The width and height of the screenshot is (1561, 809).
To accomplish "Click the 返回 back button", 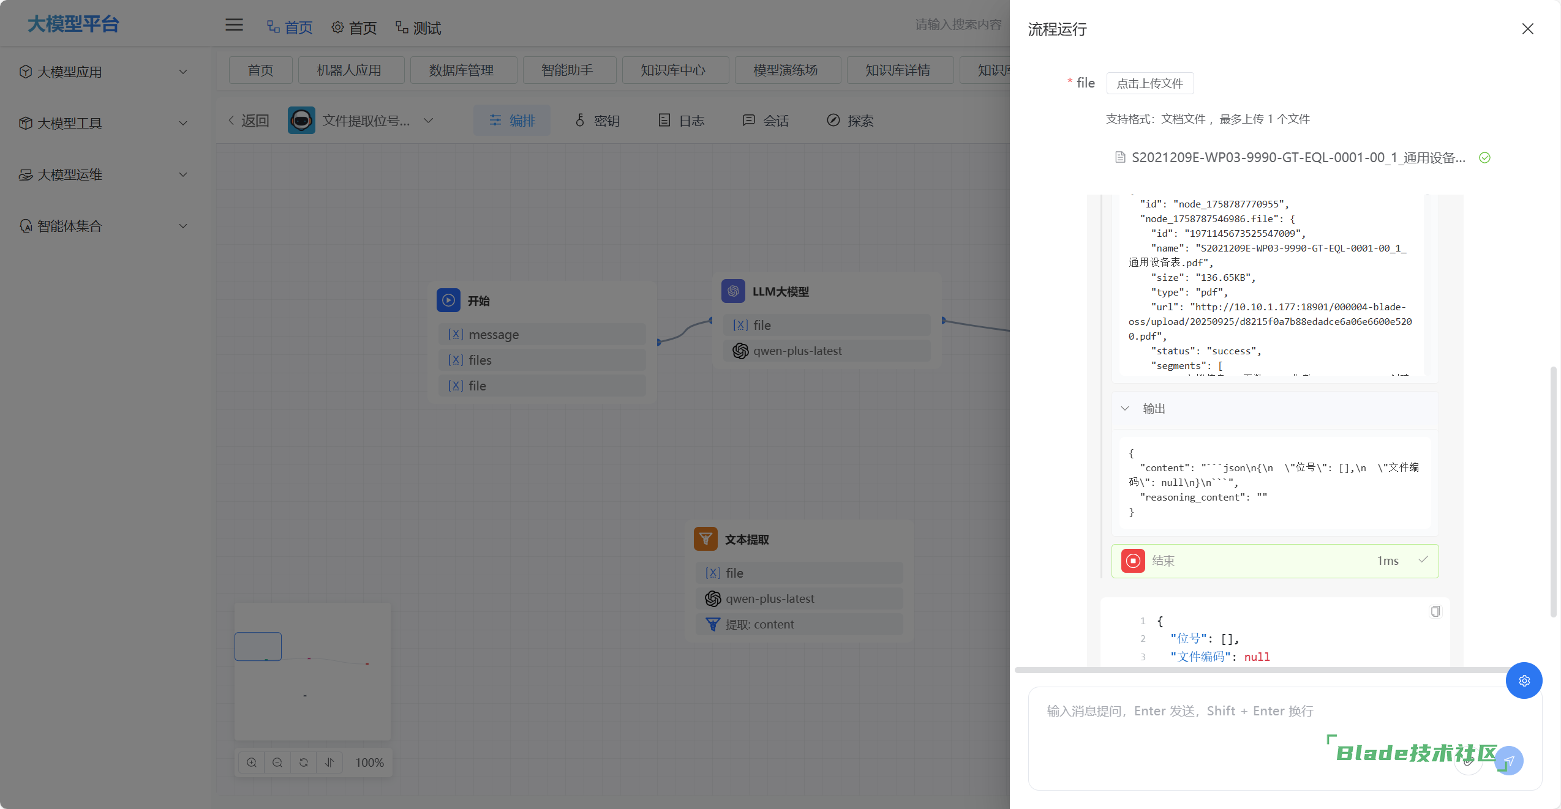I will point(249,121).
